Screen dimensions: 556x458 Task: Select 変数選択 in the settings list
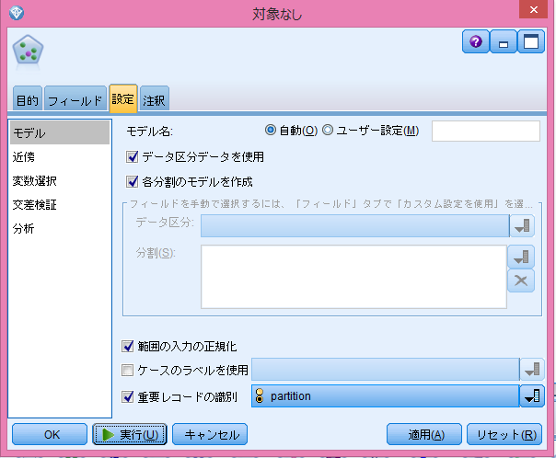60,180
